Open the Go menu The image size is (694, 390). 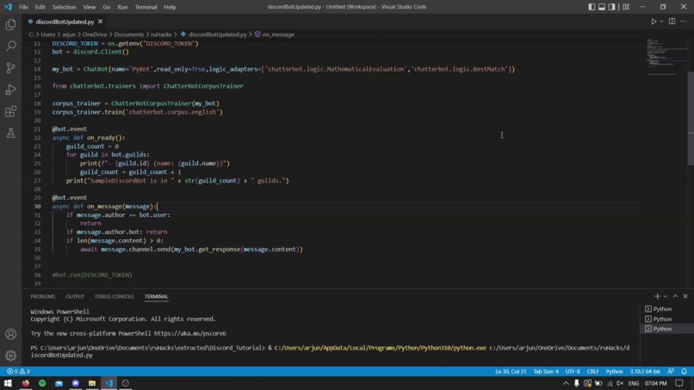(106, 7)
